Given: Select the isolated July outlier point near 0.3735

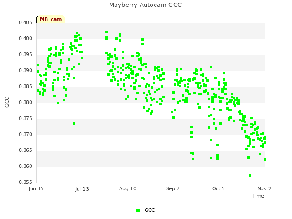Looking at the screenshot, I should [x=74, y=124].
